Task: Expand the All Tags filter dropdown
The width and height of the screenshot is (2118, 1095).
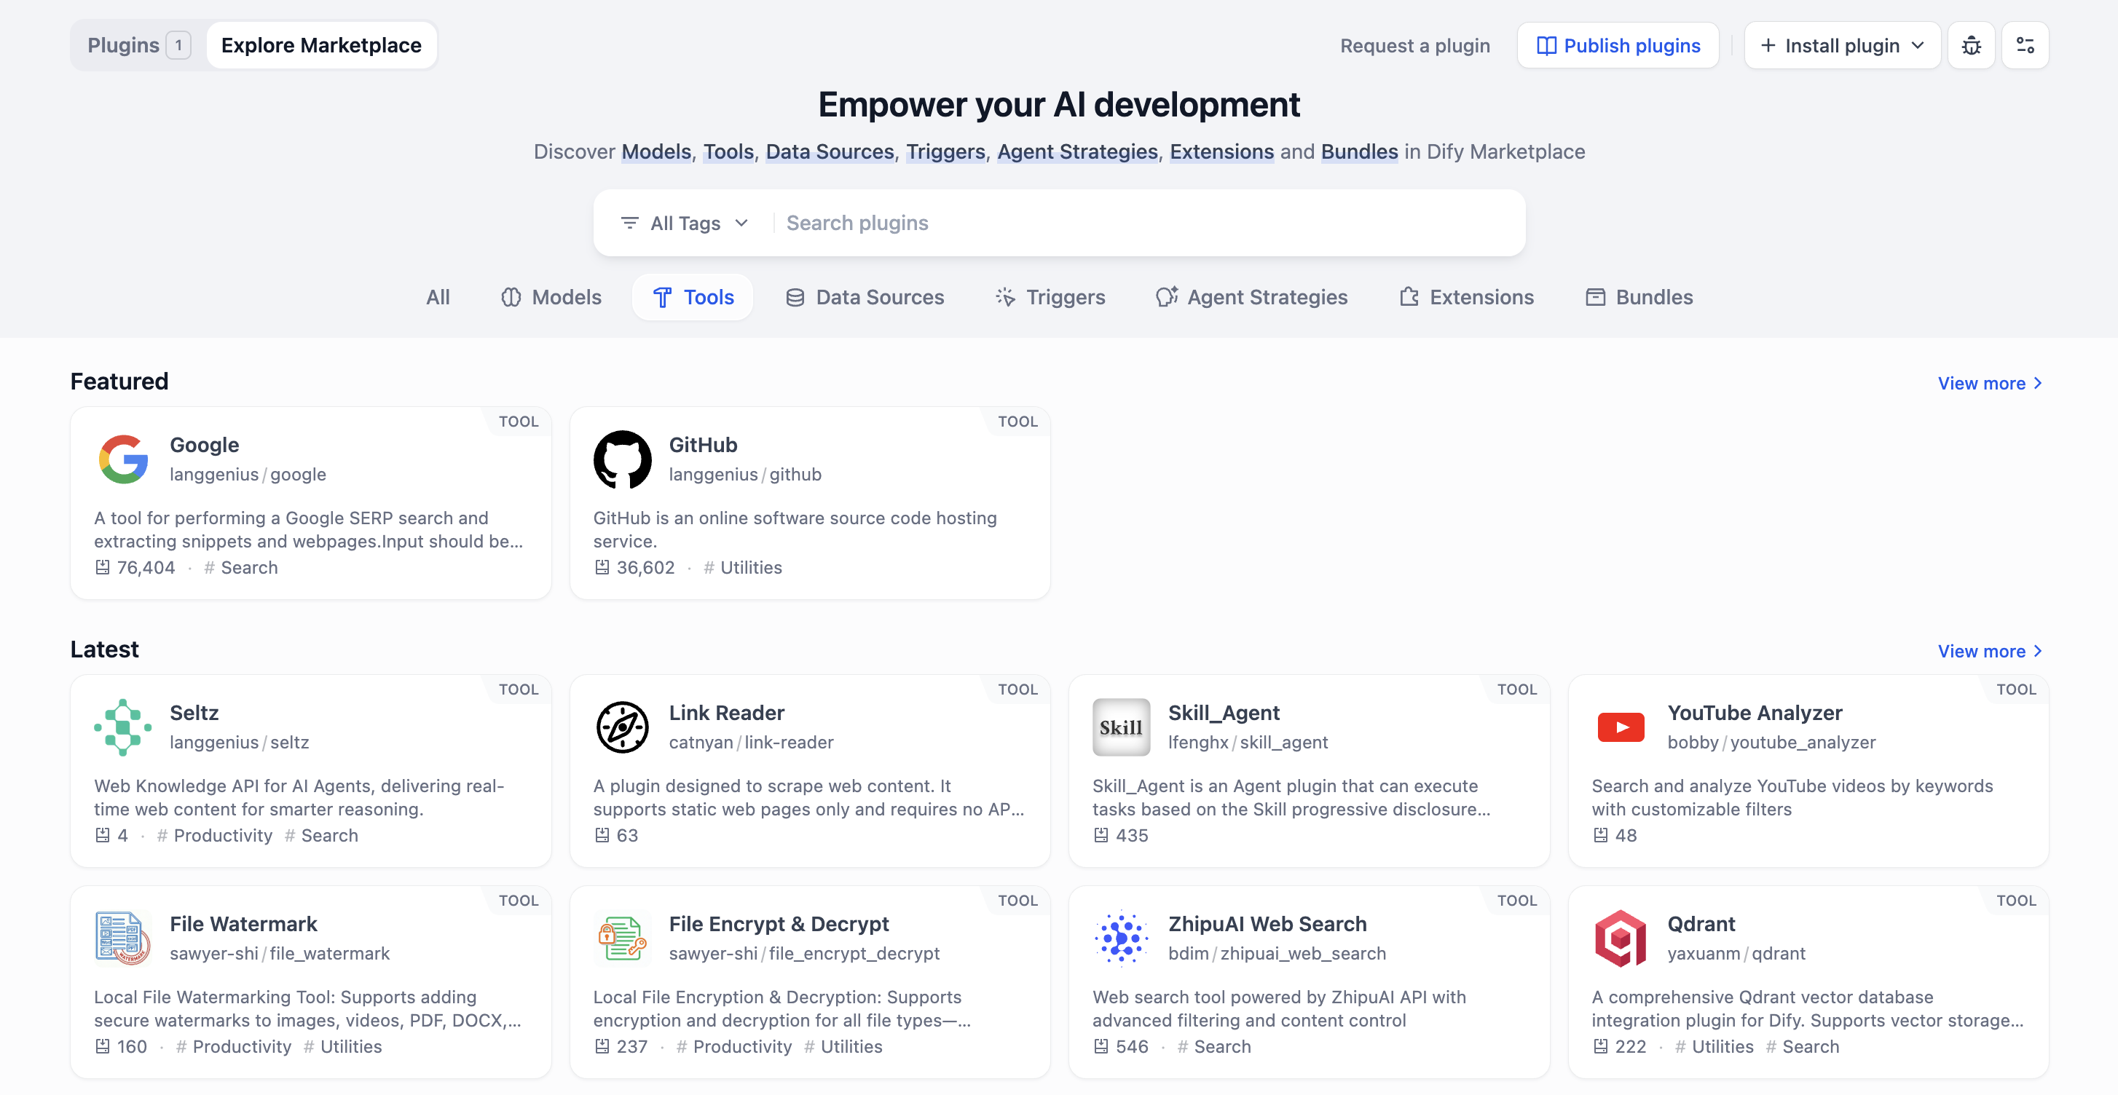Action: [684, 223]
